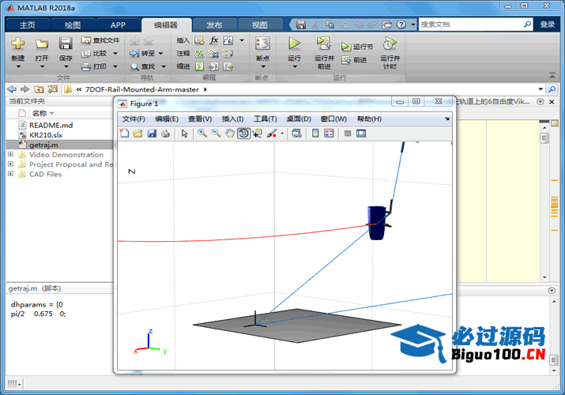Open the 工具(T) menu in Figure window
Image resolution: width=565 pixels, height=395 pixels.
[x=264, y=118]
